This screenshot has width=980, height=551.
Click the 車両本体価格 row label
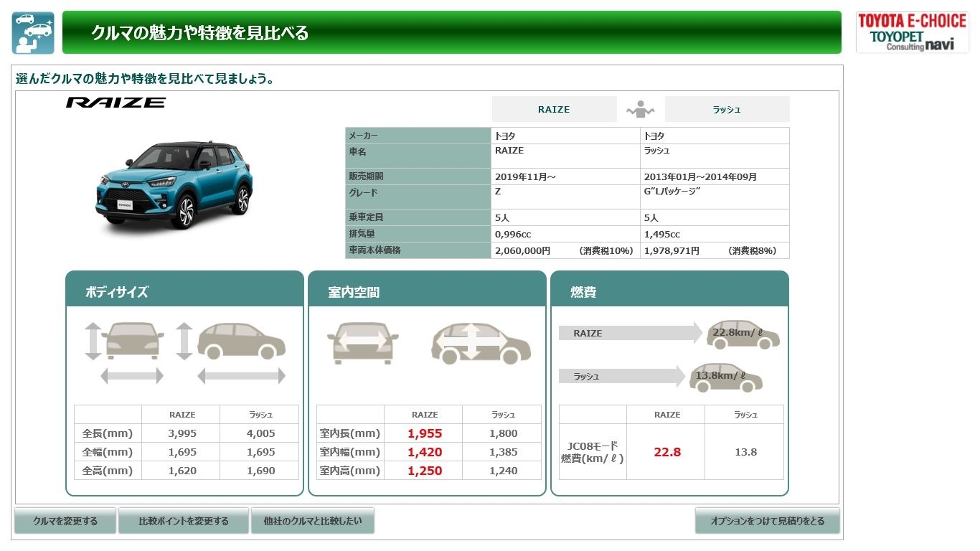click(418, 250)
